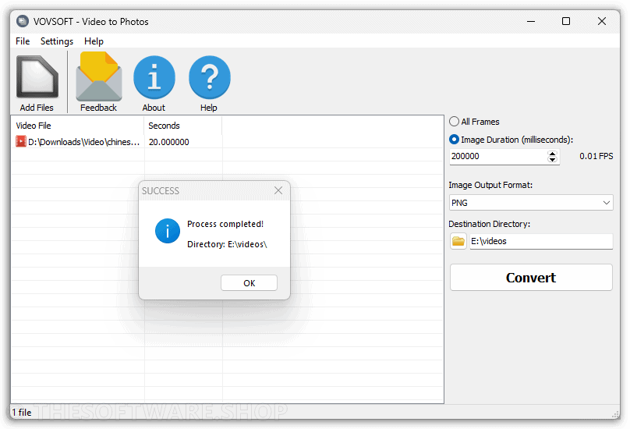The height and width of the screenshot is (429, 630).
Task: Click the folder browse icon for destination
Action: click(458, 241)
